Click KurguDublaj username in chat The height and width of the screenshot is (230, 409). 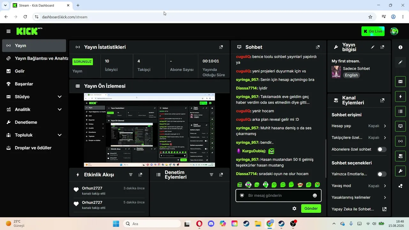254,151
